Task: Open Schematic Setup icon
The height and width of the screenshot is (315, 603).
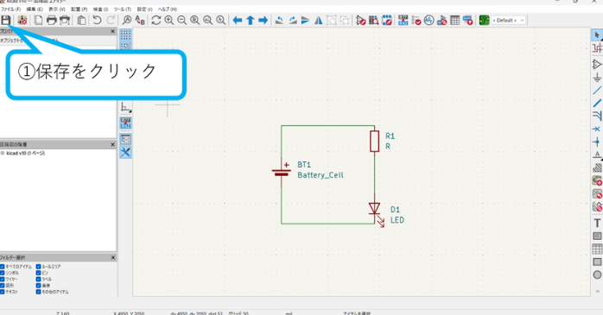Action: point(22,20)
